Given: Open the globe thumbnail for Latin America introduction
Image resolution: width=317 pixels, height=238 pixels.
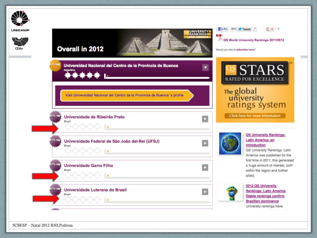Looking at the screenshot, I should pyautogui.click(x=230, y=143).
